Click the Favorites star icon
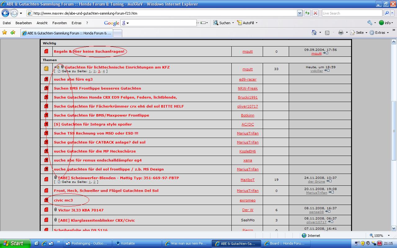This screenshot has width=397, height=248. pyautogui.click(x=5, y=33)
